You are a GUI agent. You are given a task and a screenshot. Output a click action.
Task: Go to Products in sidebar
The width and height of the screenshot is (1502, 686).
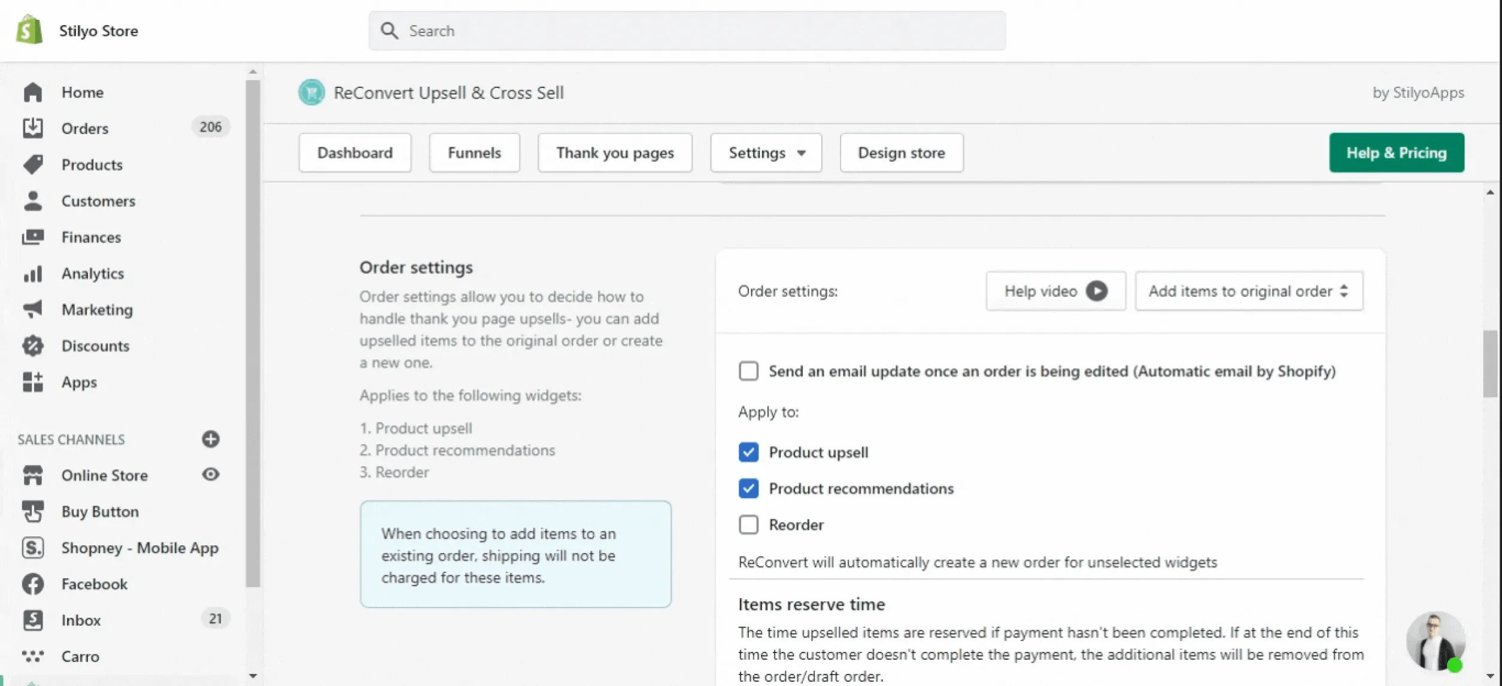tap(92, 165)
